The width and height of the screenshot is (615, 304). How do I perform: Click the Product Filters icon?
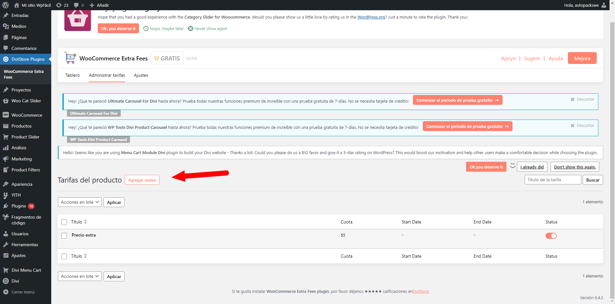6,170
